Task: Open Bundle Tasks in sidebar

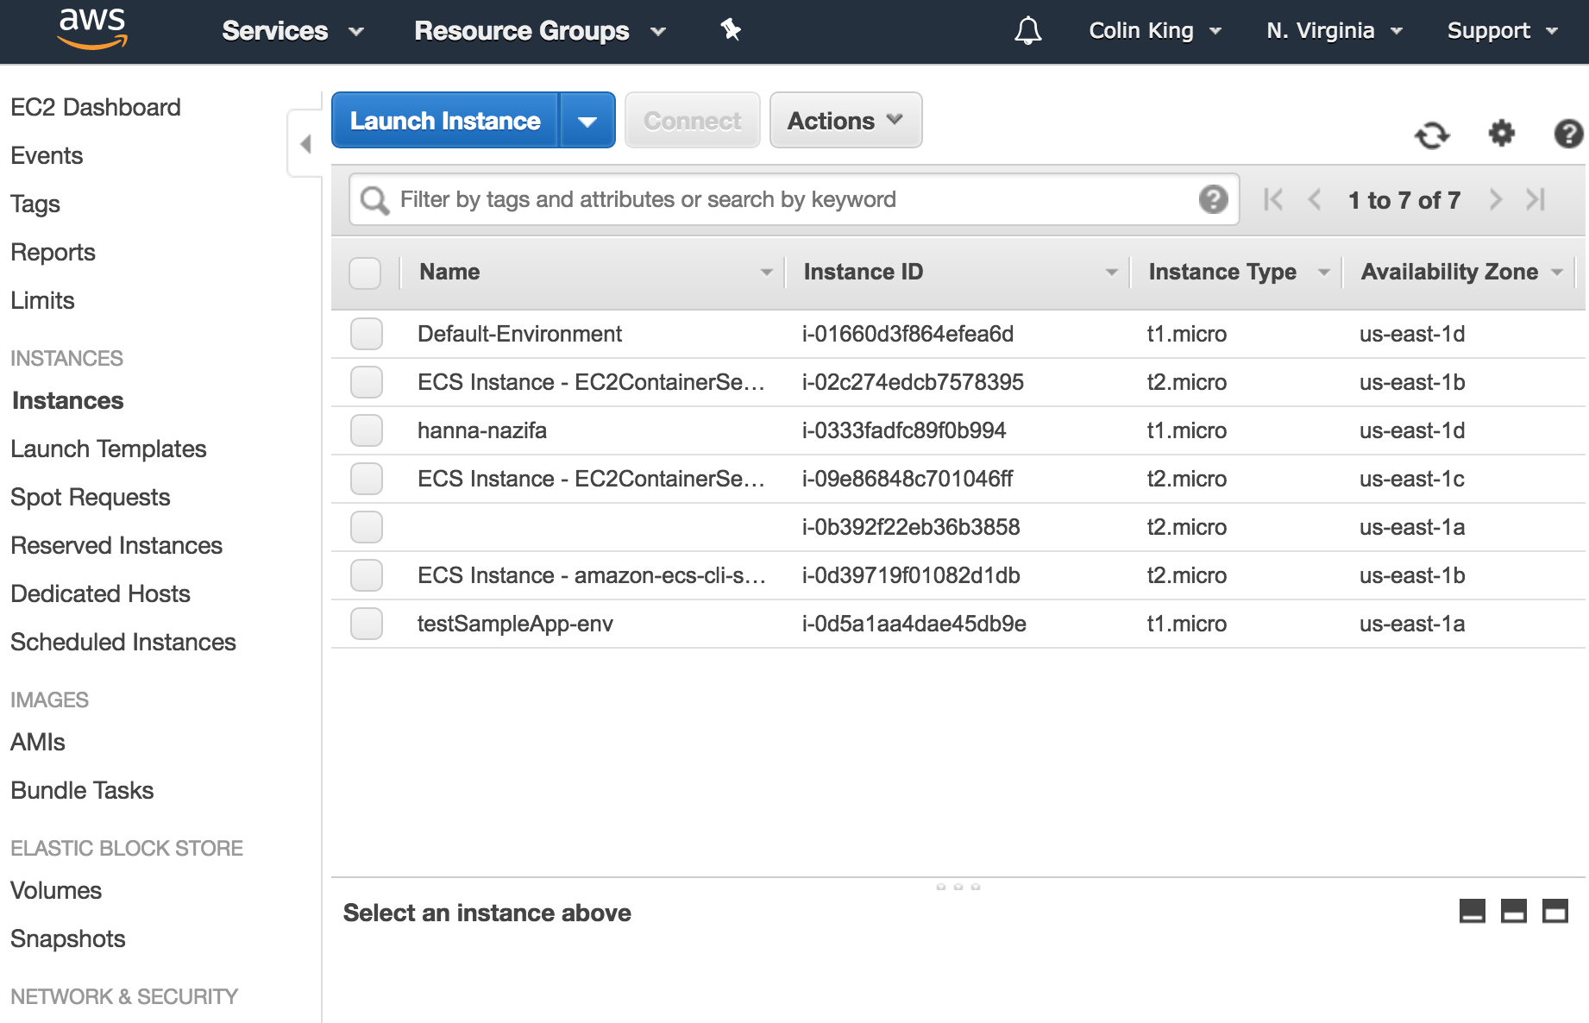Action: 82,791
